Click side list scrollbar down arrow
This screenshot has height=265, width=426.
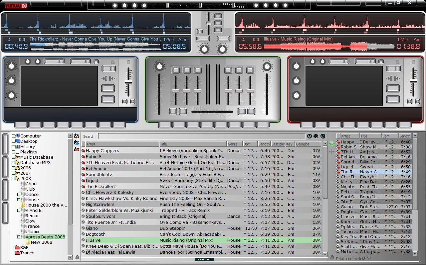click(415, 253)
